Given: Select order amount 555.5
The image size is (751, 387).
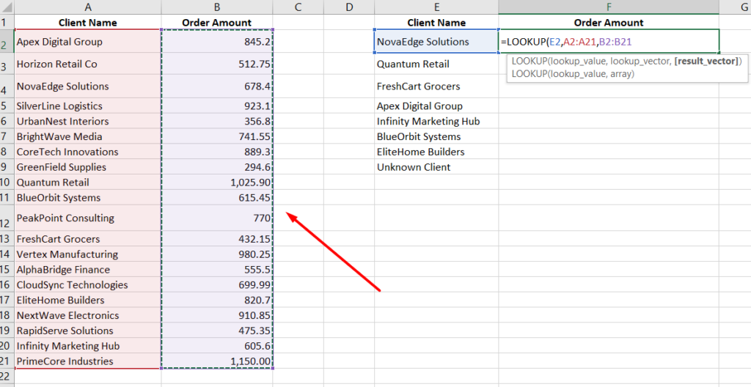Looking at the screenshot, I should point(217,270).
